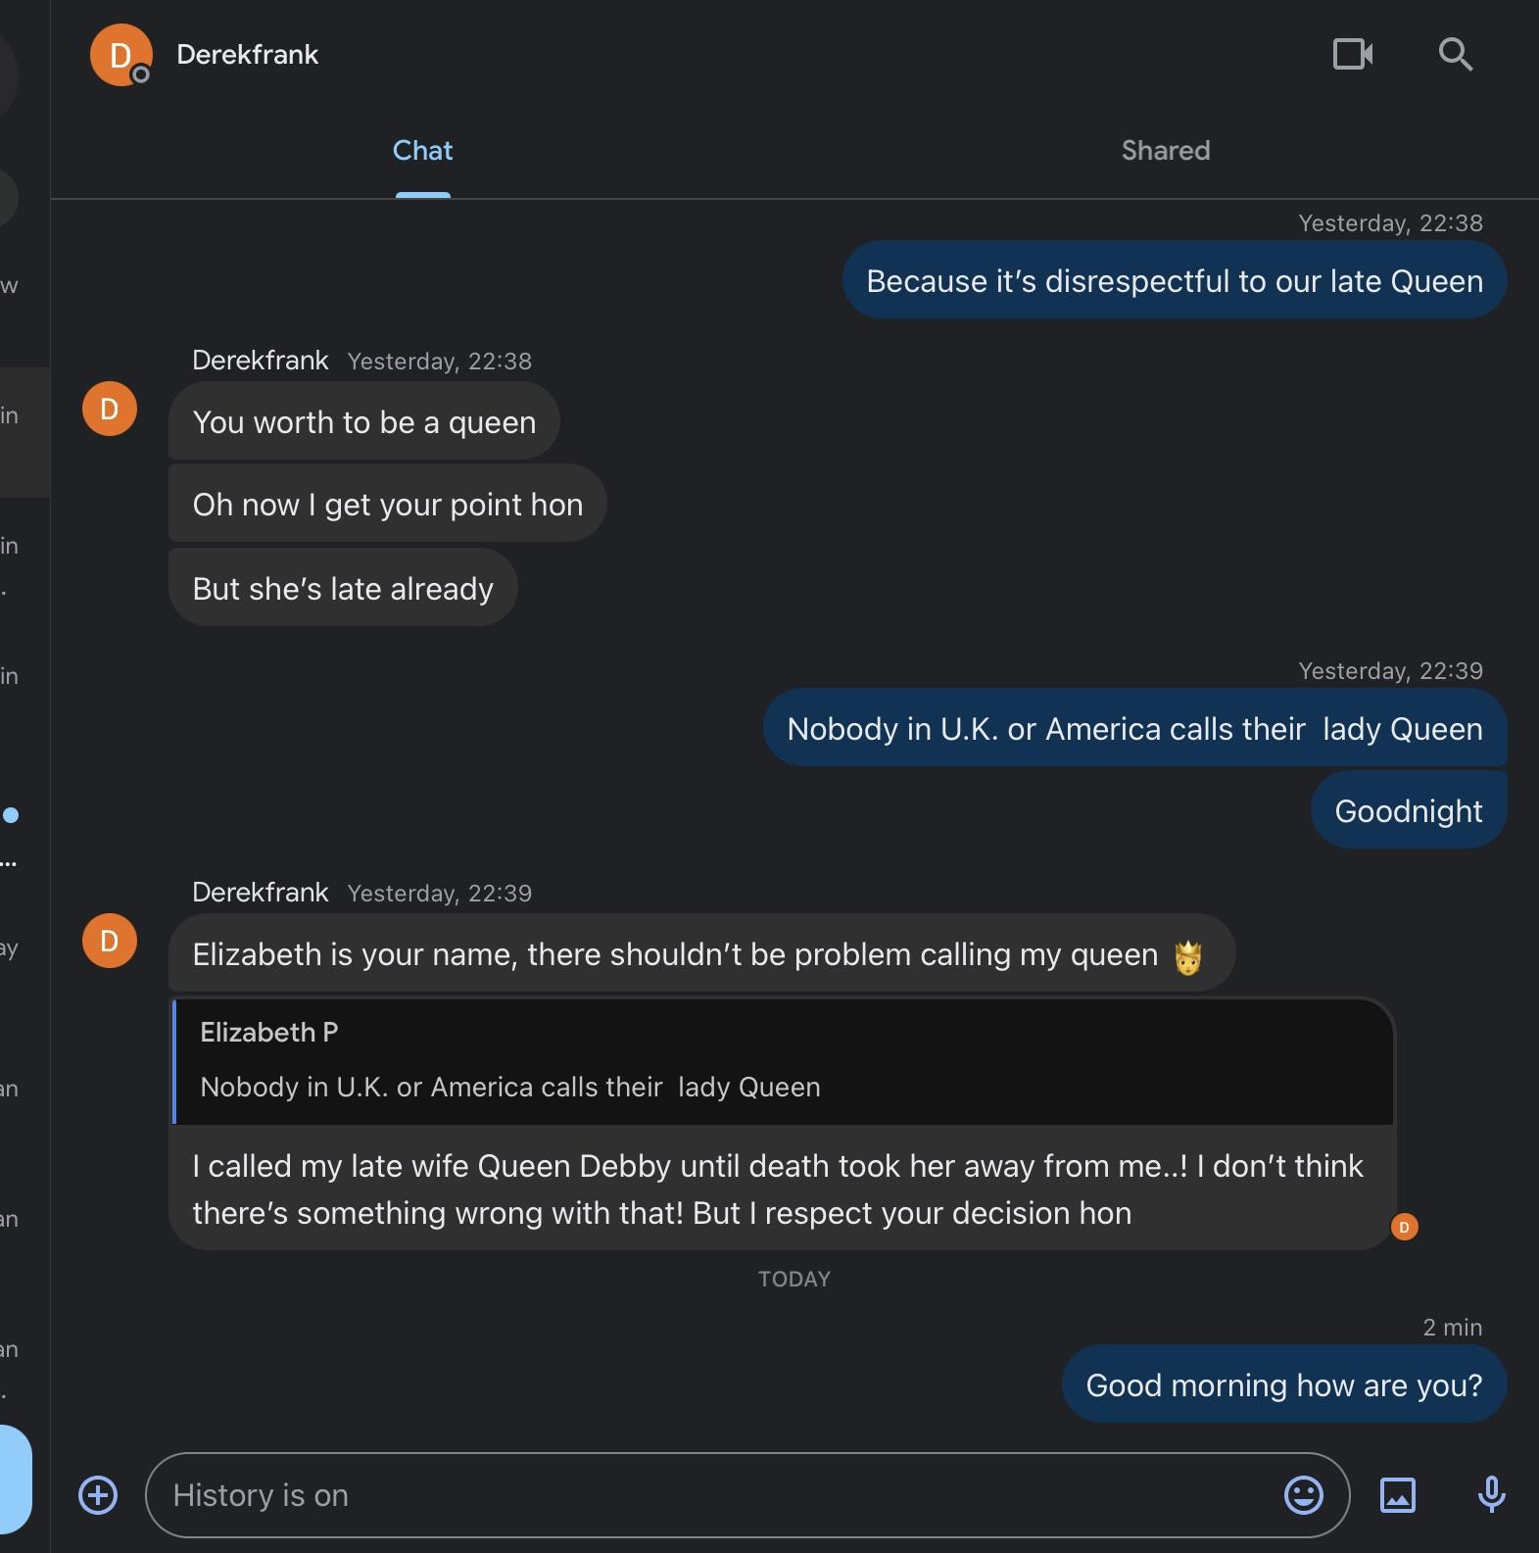Click the Good morning how are you bubble
Image resolution: width=1539 pixels, height=1553 pixels.
(1283, 1384)
